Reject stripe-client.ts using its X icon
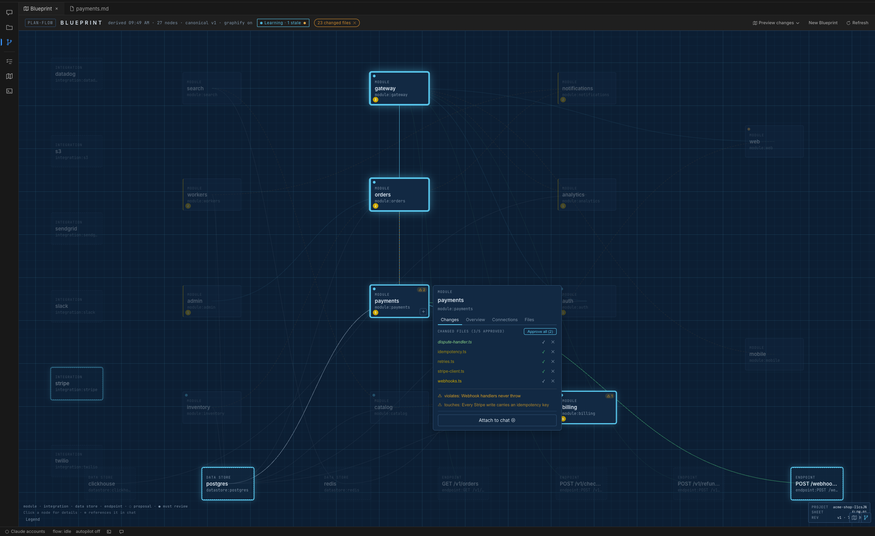 [553, 372]
